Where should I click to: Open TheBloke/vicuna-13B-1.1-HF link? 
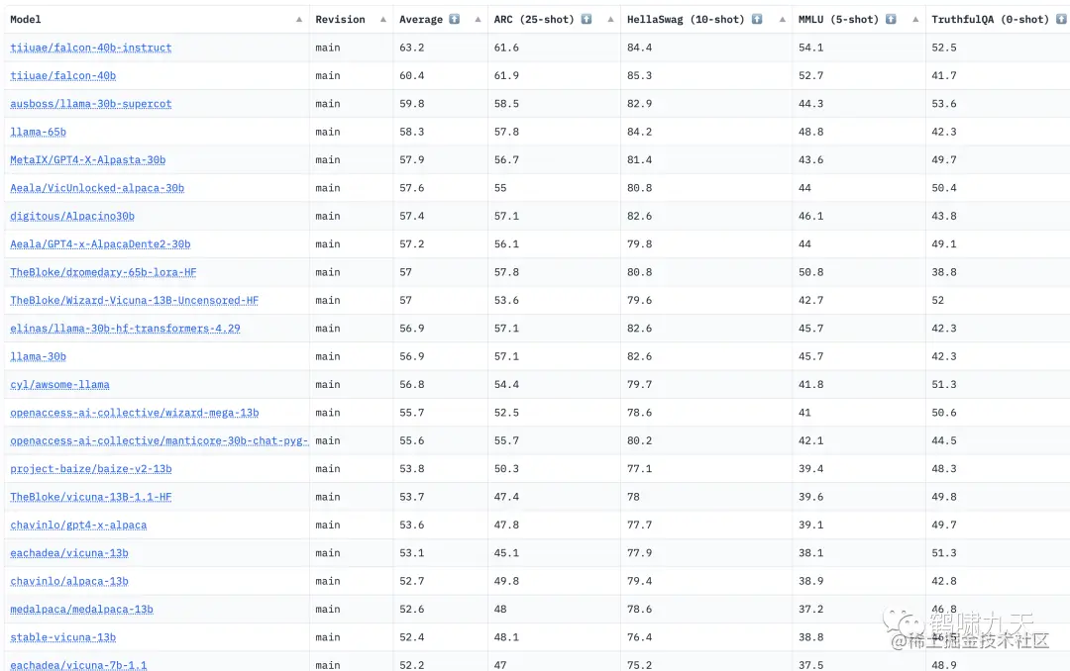pos(91,497)
